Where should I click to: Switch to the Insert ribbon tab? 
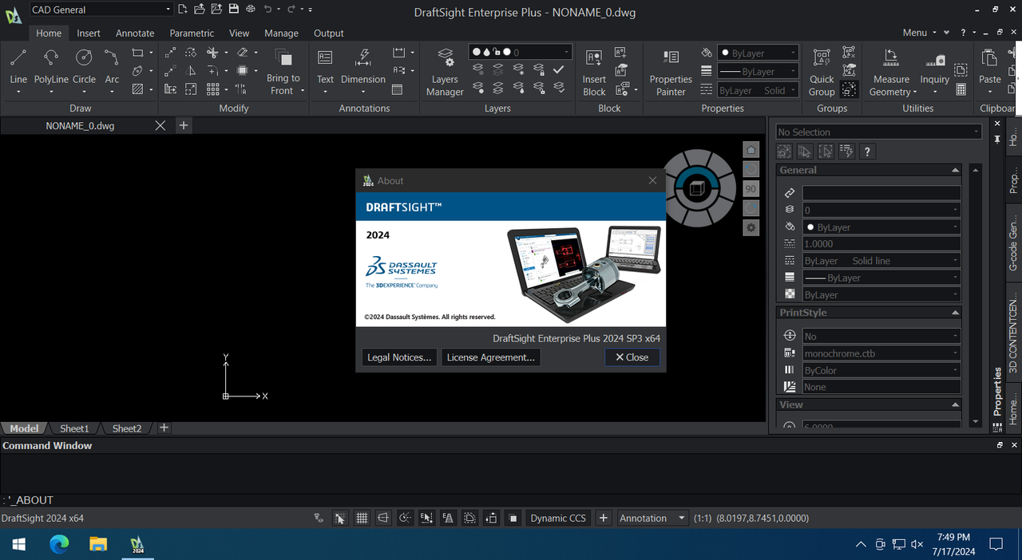point(89,33)
